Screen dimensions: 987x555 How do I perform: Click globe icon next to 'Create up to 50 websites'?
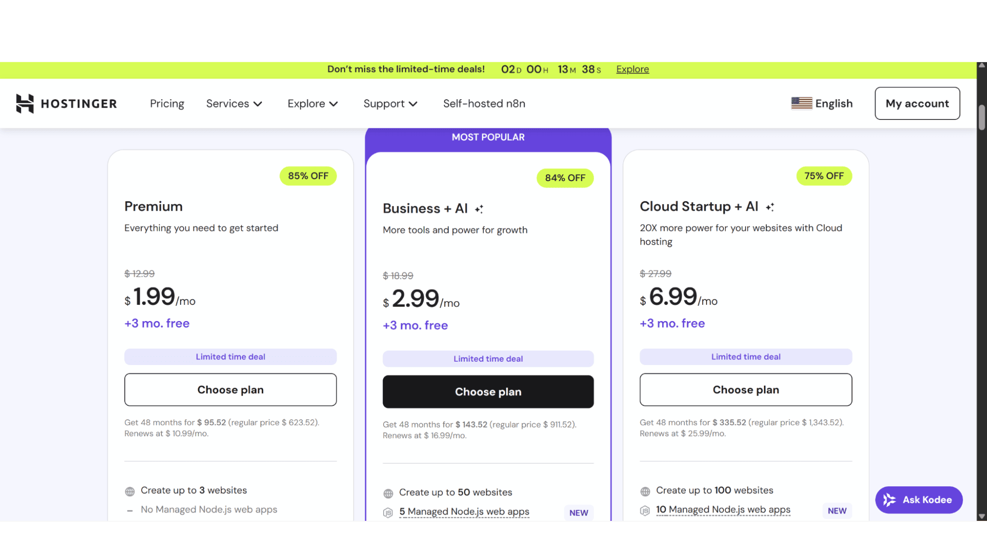(x=388, y=493)
